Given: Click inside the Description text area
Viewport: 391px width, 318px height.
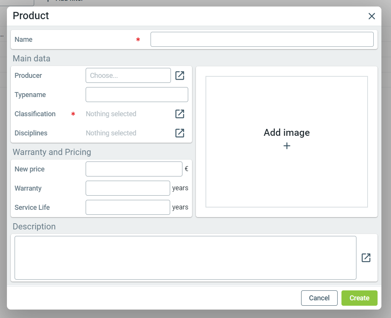Looking at the screenshot, I should pyautogui.click(x=185, y=258).
